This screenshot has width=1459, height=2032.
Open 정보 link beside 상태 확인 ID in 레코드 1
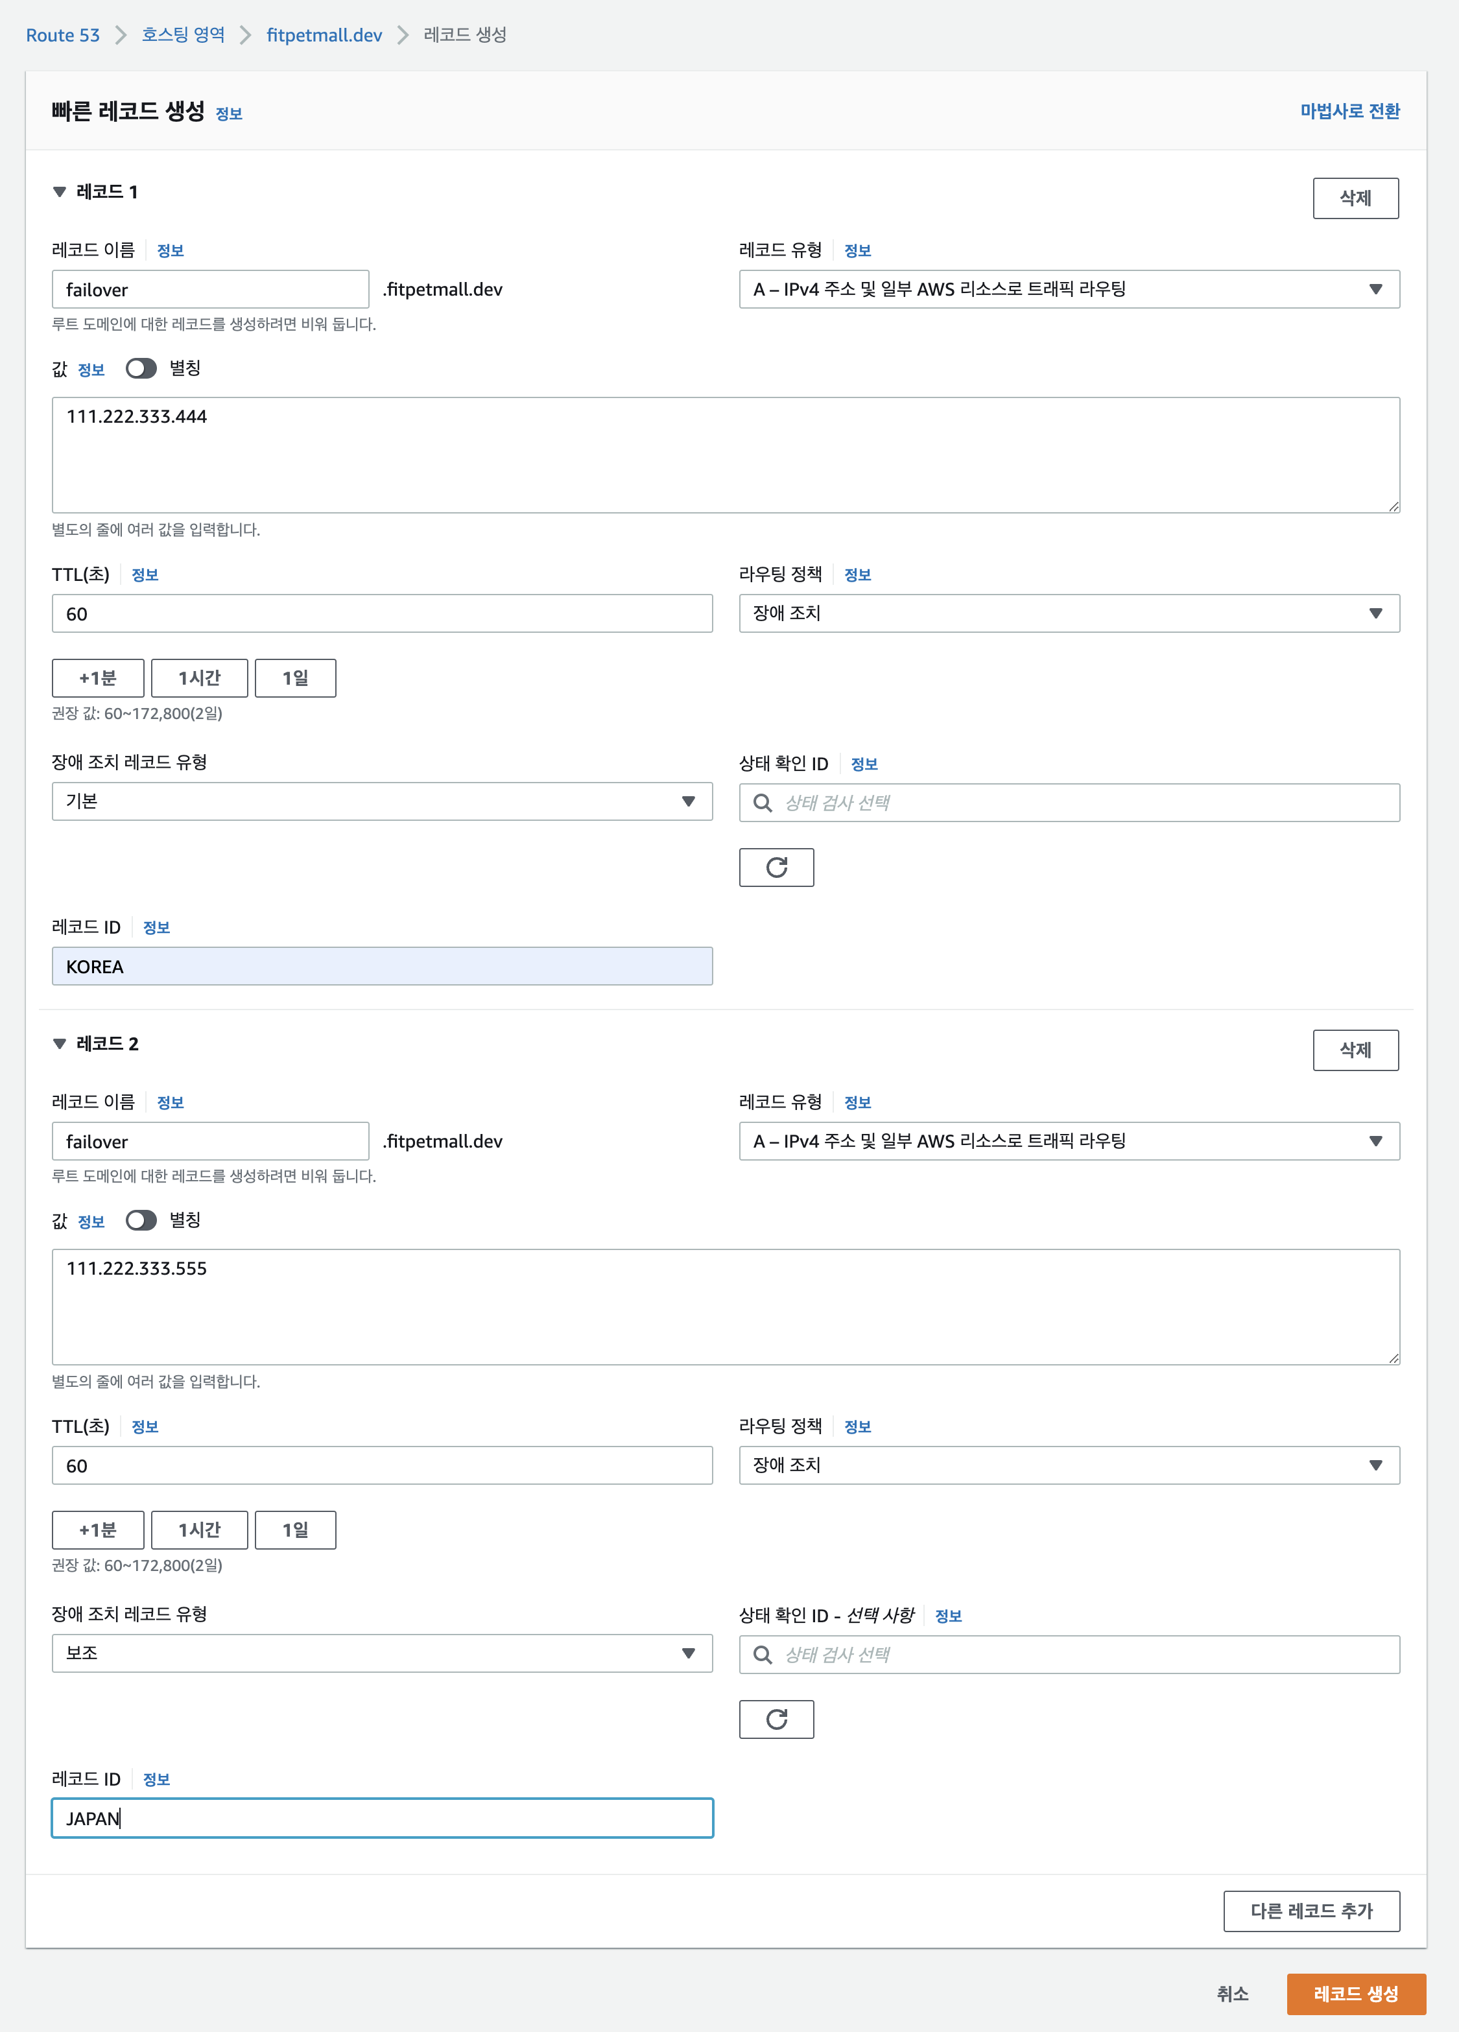(x=864, y=764)
